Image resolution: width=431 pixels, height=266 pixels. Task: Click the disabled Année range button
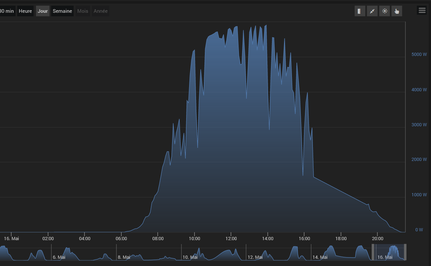pyautogui.click(x=100, y=11)
